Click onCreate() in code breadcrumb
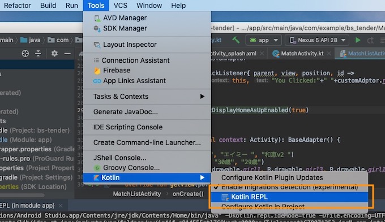The height and width of the screenshot is (222, 385). (188, 194)
